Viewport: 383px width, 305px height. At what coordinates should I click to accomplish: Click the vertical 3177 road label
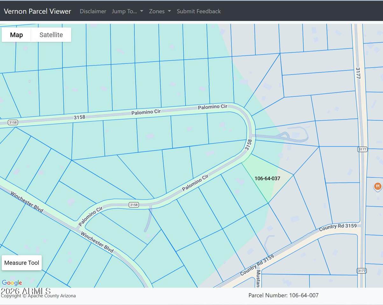358,73
